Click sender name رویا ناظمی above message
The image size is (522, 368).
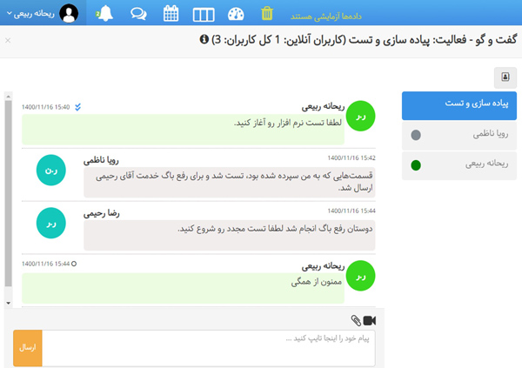pos(101,161)
